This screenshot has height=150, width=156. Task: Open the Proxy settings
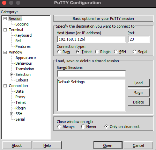[20, 97]
